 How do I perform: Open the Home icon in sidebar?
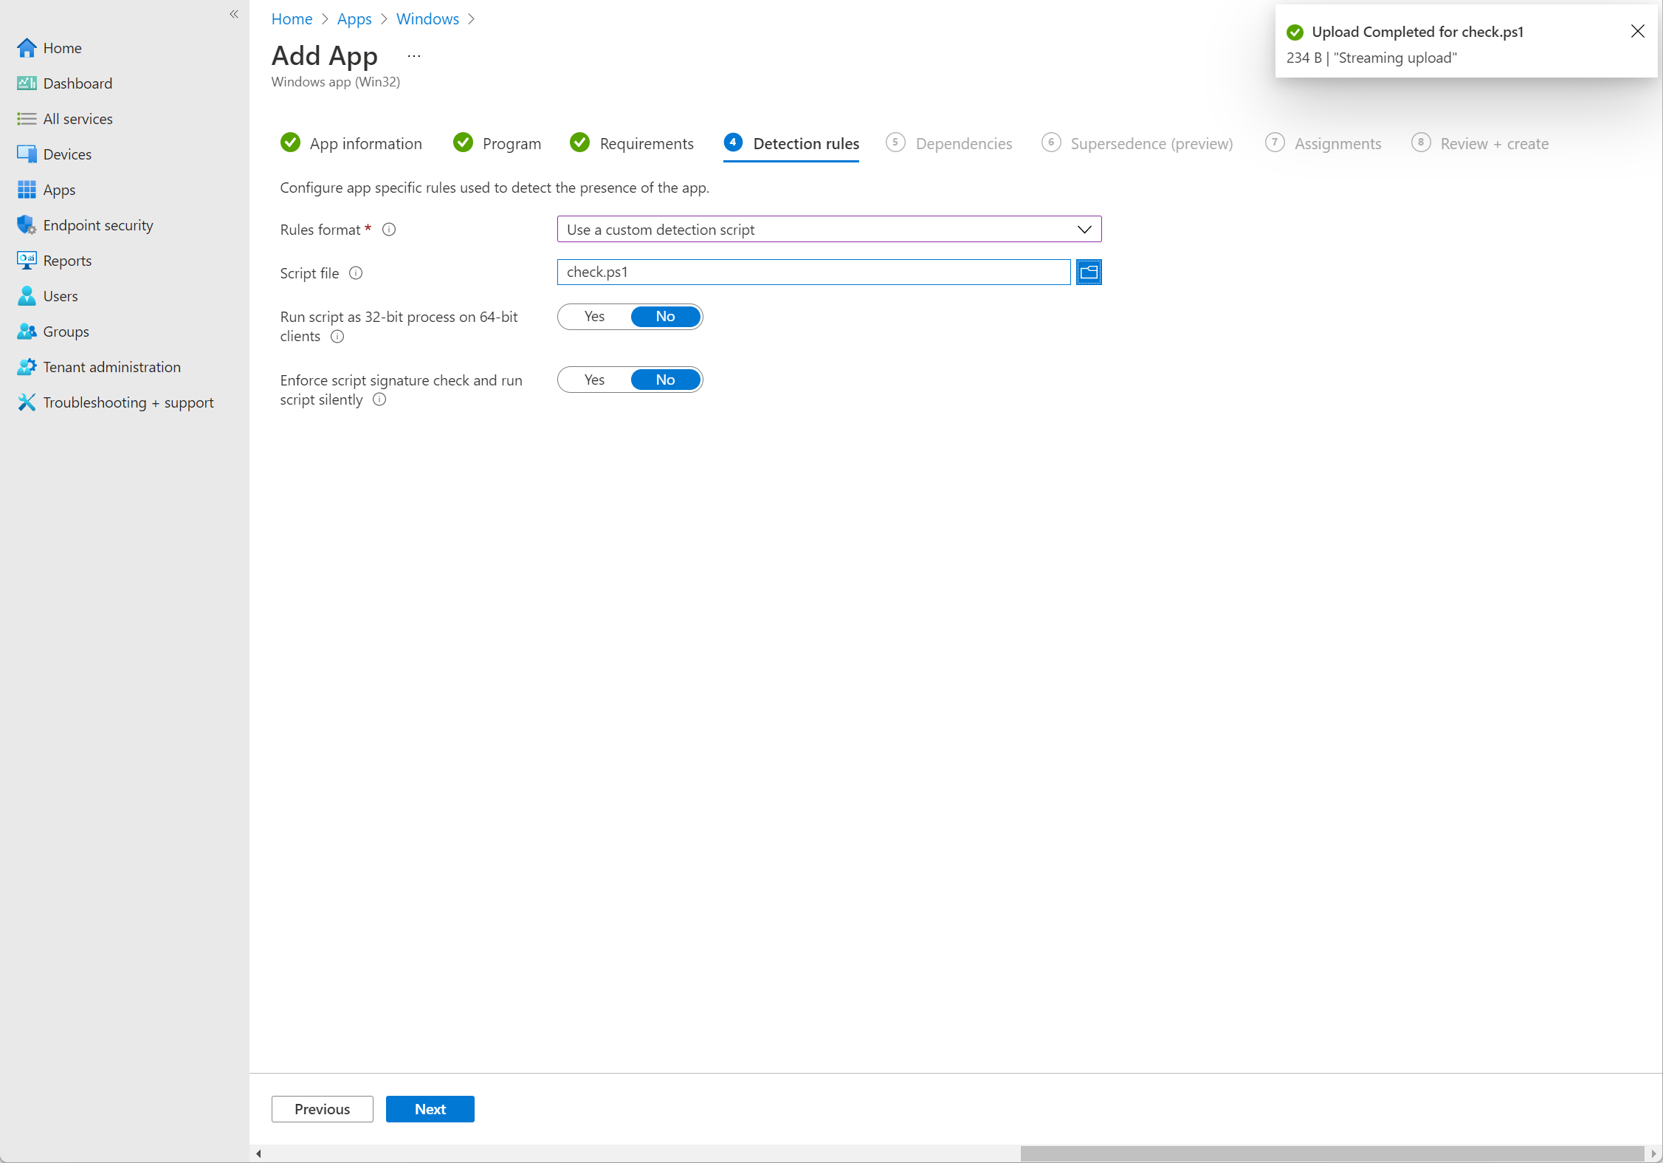tap(27, 48)
